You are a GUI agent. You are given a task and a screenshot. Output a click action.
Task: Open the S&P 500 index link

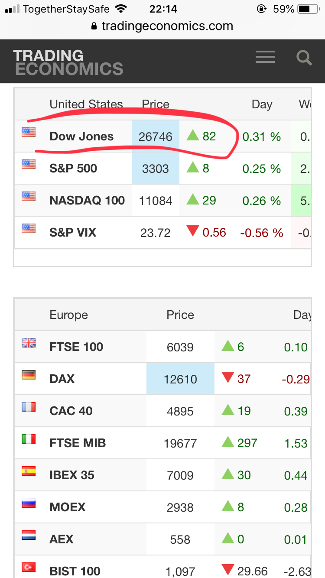tap(73, 169)
